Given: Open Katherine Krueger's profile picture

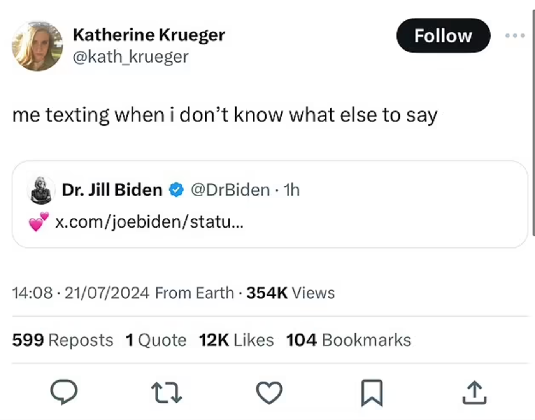Looking at the screenshot, I should click(x=37, y=46).
